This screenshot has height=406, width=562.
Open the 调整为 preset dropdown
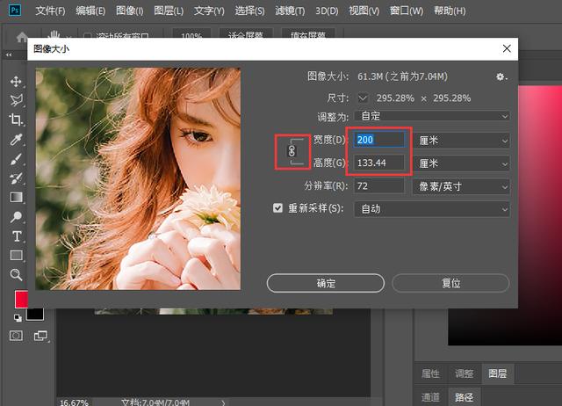[x=432, y=116]
